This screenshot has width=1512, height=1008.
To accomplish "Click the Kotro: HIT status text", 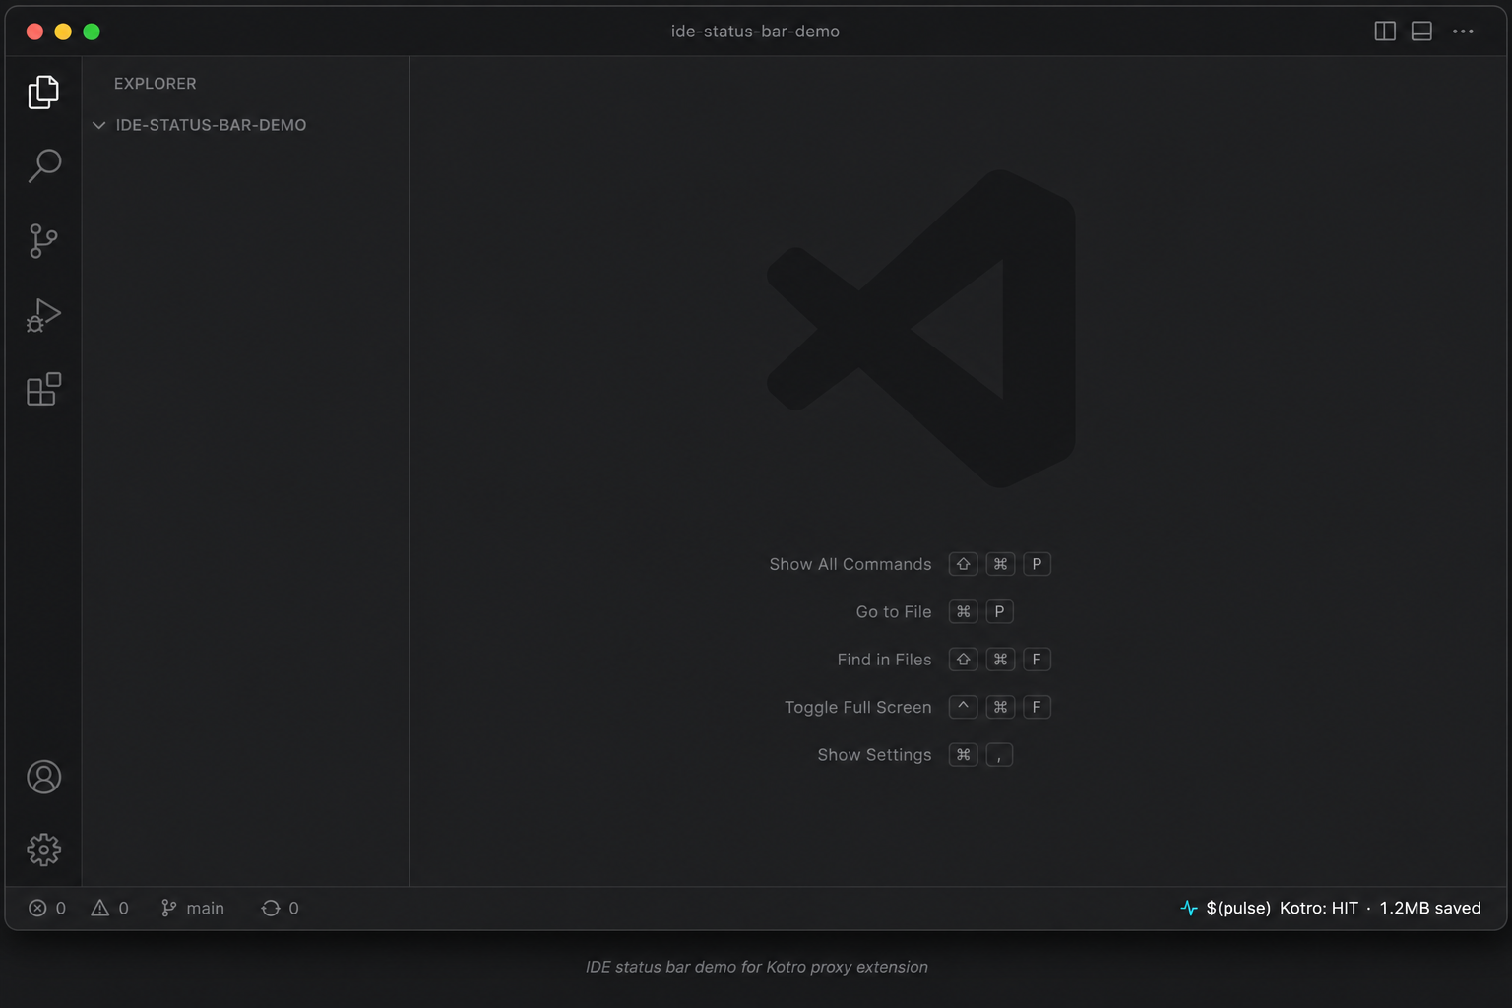I will (1318, 908).
